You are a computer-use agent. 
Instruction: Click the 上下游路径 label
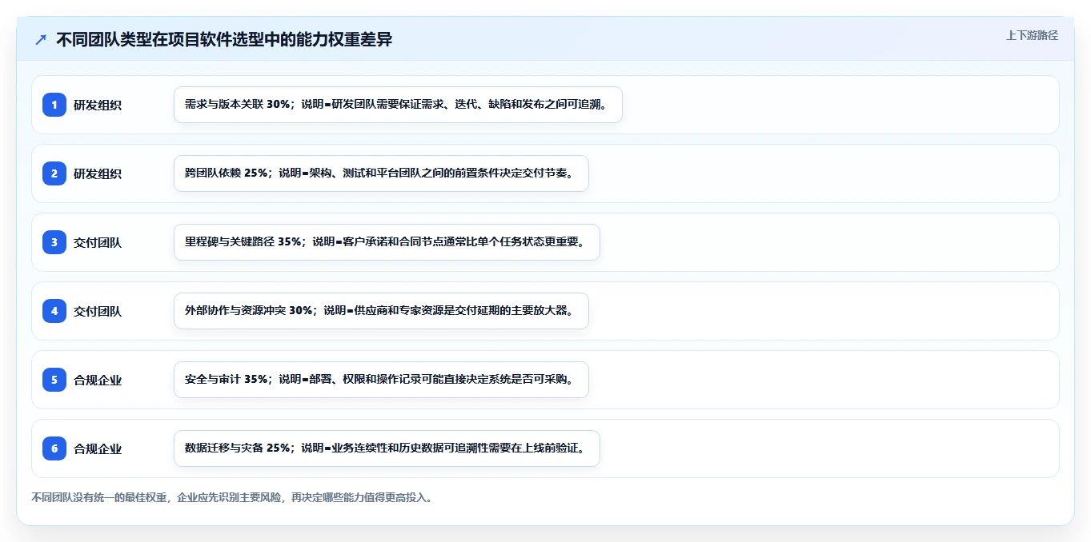[x=1032, y=35]
